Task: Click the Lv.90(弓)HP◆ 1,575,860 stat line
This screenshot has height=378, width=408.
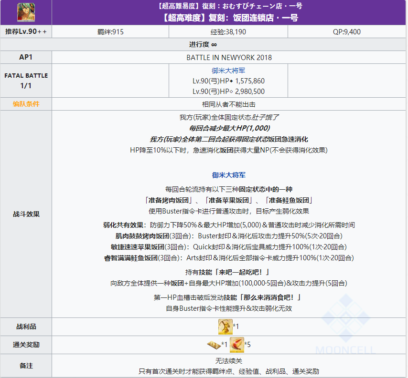Action: [x=228, y=81]
